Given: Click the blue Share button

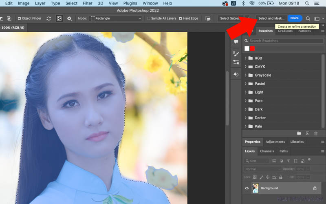Looking at the screenshot, I should 294,18.
